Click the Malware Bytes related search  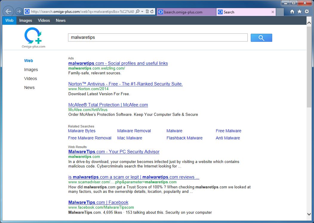[82, 131]
